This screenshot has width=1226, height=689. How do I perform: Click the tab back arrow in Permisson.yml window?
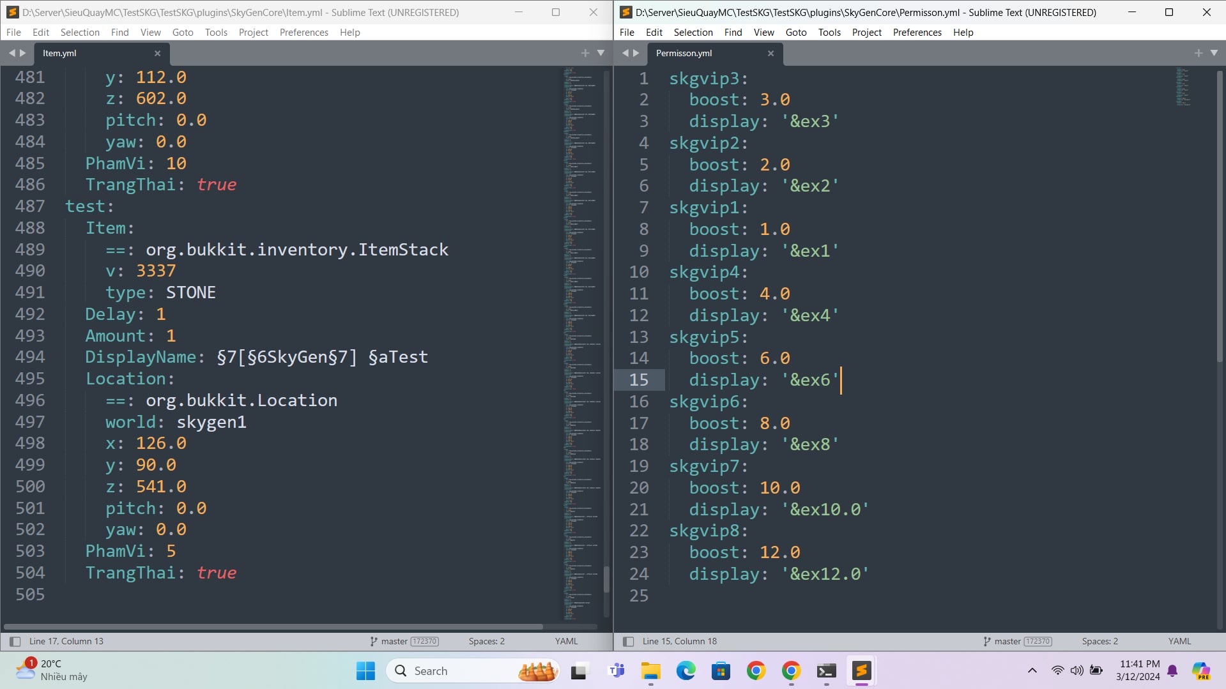click(625, 53)
